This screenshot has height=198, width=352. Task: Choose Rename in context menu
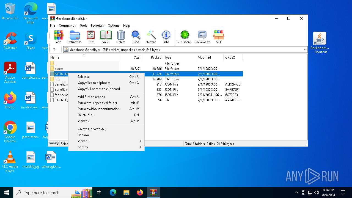click(x=106, y=135)
